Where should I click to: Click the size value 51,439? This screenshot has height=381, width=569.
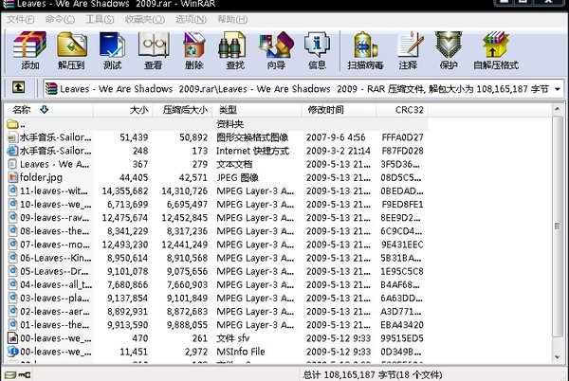coord(134,137)
